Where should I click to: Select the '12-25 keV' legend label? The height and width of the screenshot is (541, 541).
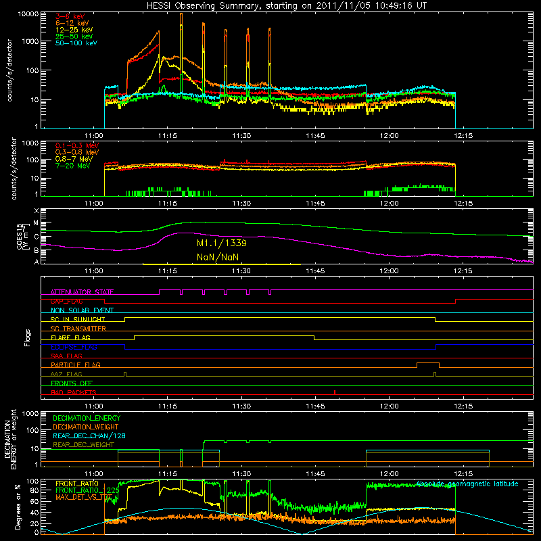click(74, 30)
